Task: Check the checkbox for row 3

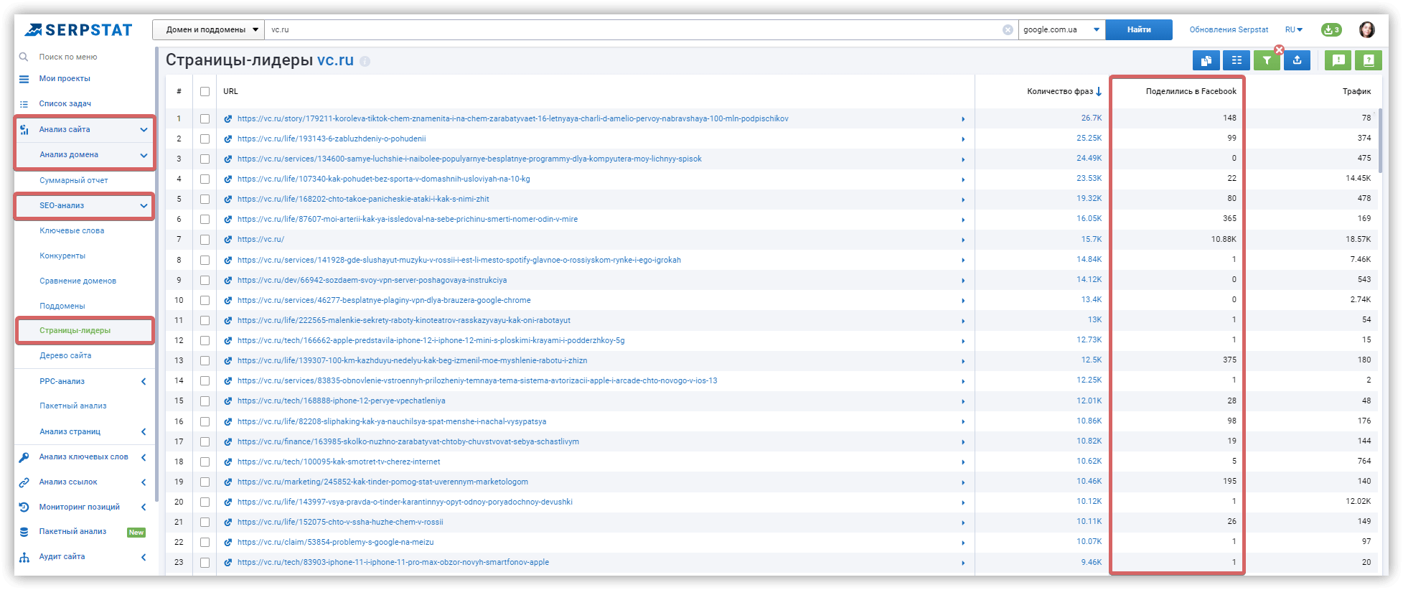Action: [205, 159]
